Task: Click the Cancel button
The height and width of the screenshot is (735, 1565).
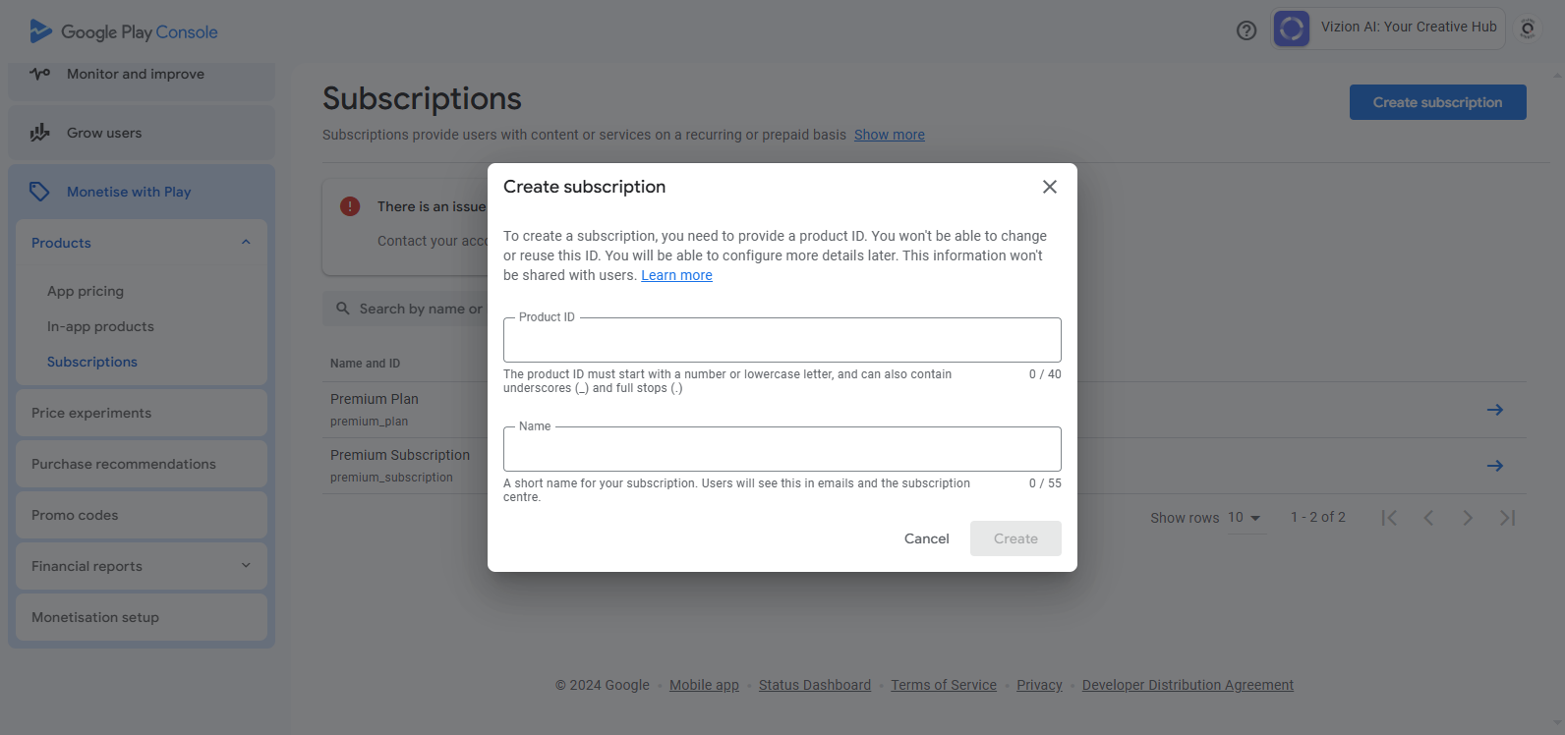Action: coord(926,538)
